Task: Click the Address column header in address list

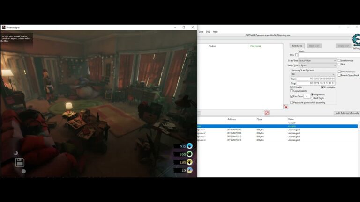Action: 232,119
